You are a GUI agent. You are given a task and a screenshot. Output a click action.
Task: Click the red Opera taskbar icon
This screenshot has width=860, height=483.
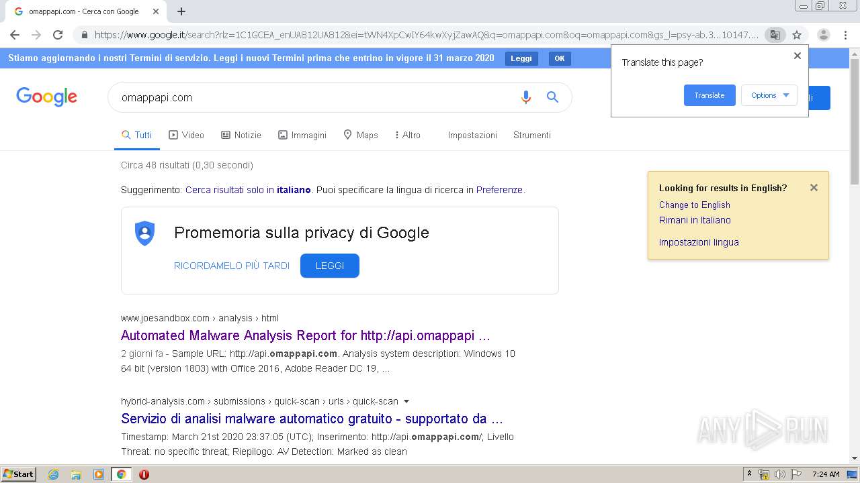pyautogui.click(x=144, y=474)
